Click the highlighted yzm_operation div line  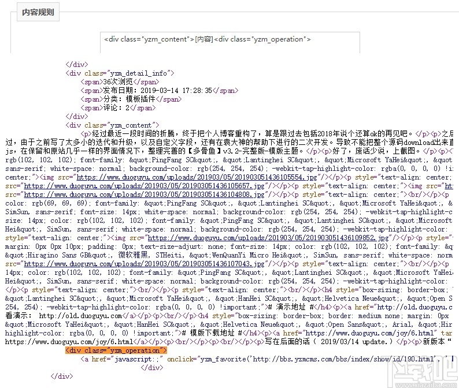[x=116, y=350]
